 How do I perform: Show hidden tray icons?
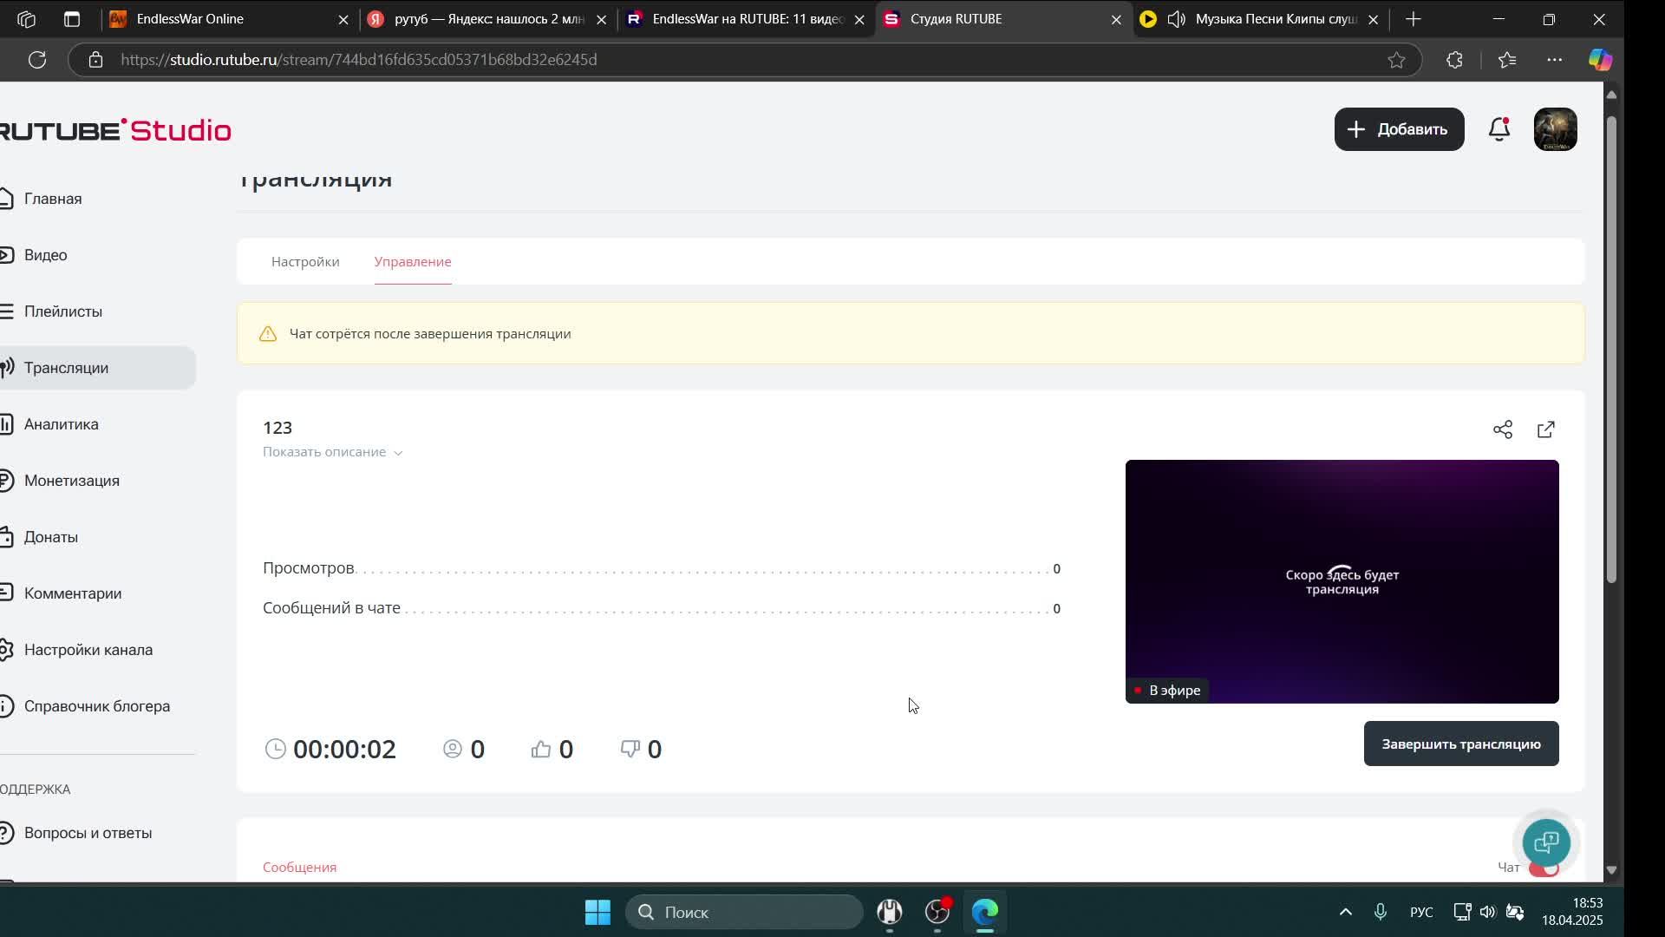point(1346,912)
